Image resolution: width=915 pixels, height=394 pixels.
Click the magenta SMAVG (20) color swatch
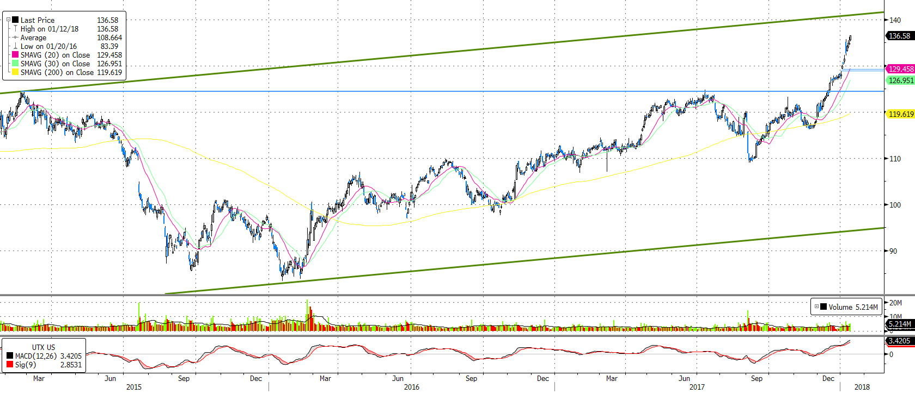pos(15,55)
